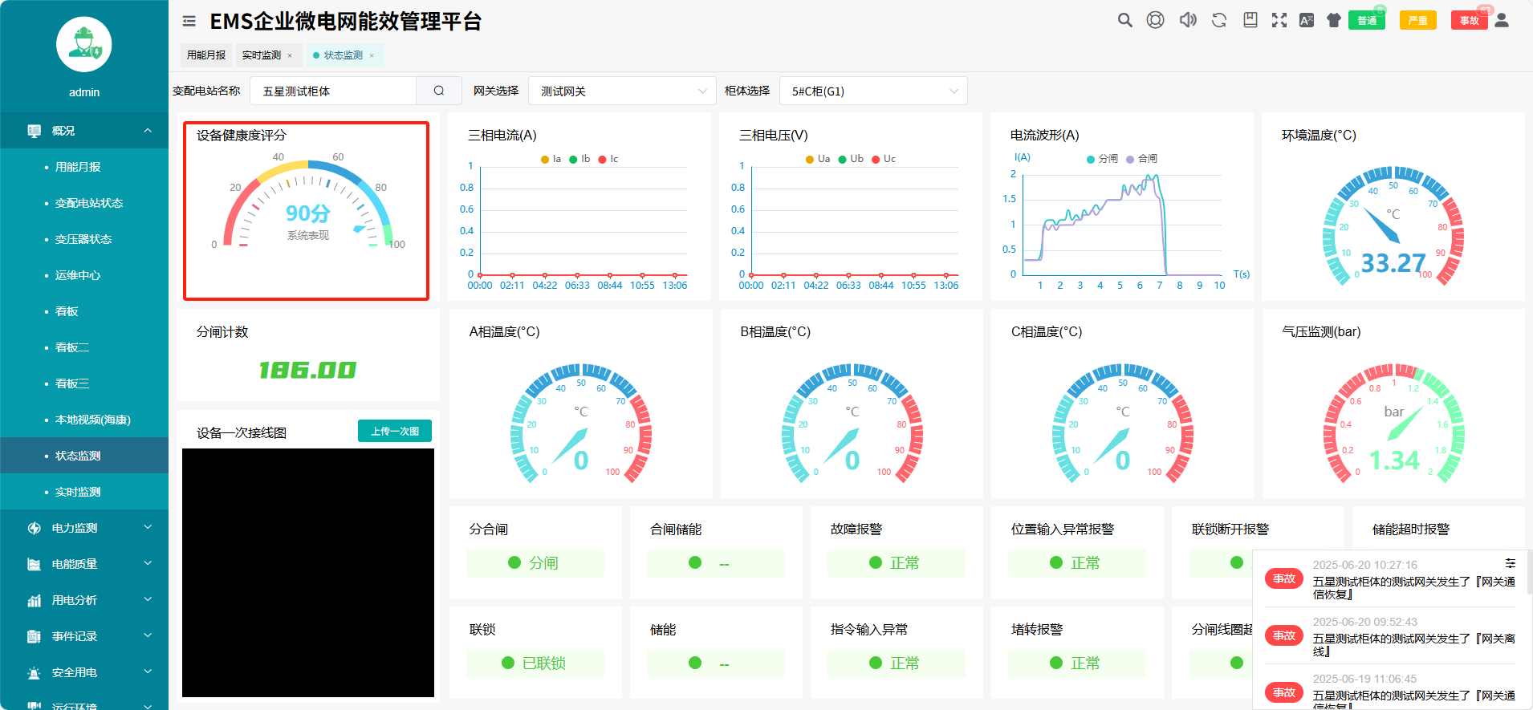Toggle the Ia series legend in current chart
The height and width of the screenshot is (710, 1533).
click(x=551, y=159)
